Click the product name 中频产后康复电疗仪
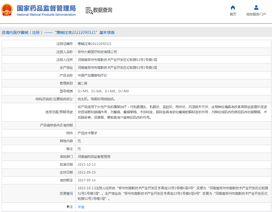This screenshot has width=272, height=212. tap(92, 76)
